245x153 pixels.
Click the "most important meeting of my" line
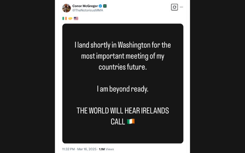123,56
